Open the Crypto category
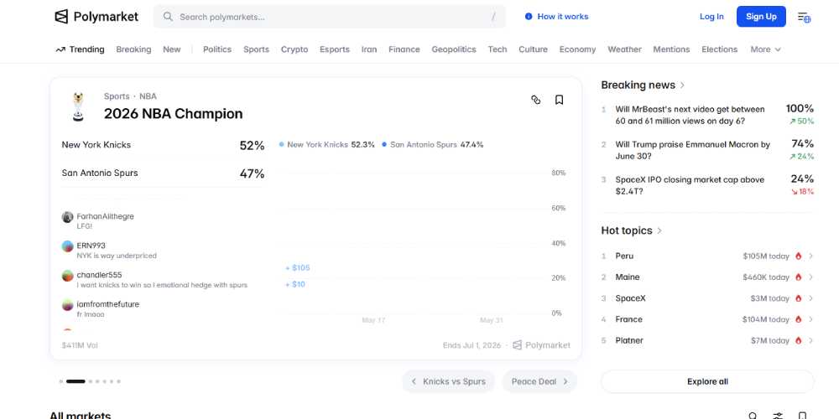Image resolution: width=839 pixels, height=419 pixels. pyautogui.click(x=294, y=49)
